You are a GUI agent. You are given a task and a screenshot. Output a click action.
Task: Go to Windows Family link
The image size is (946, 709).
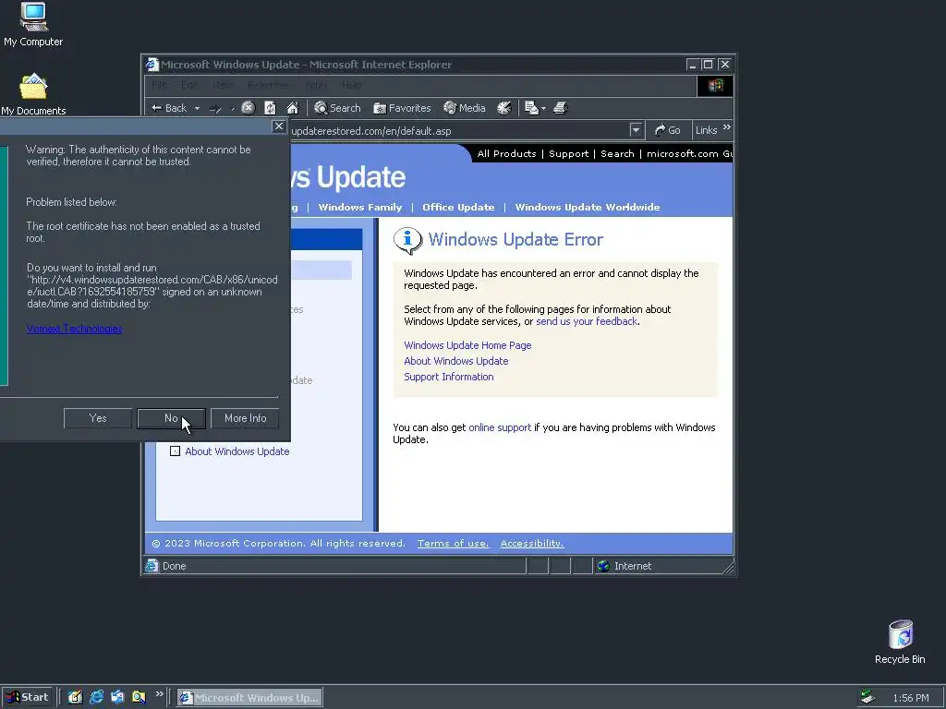pos(360,208)
